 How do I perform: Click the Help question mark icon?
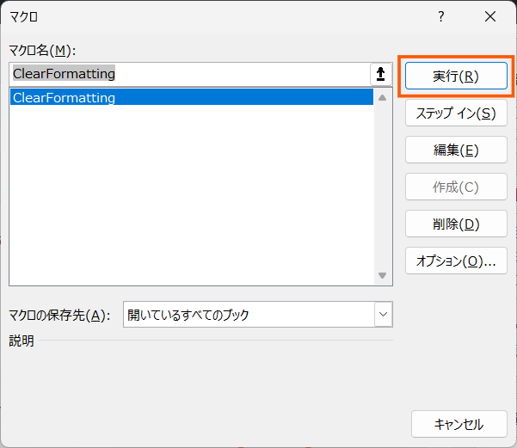(441, 16)
